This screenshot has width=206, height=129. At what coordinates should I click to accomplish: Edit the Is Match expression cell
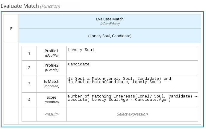click(x=132, y=84)
